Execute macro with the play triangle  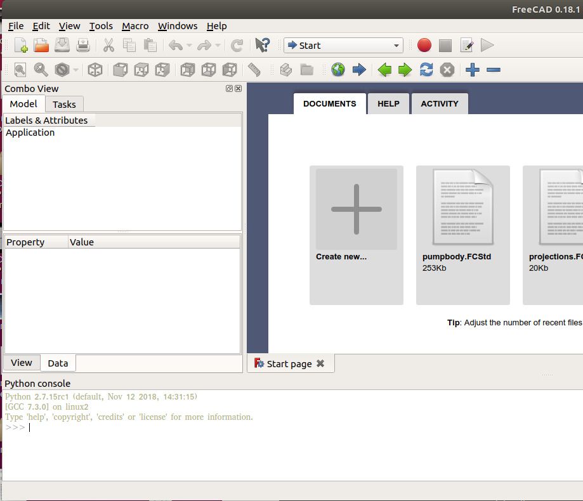(x=487, y=45)
